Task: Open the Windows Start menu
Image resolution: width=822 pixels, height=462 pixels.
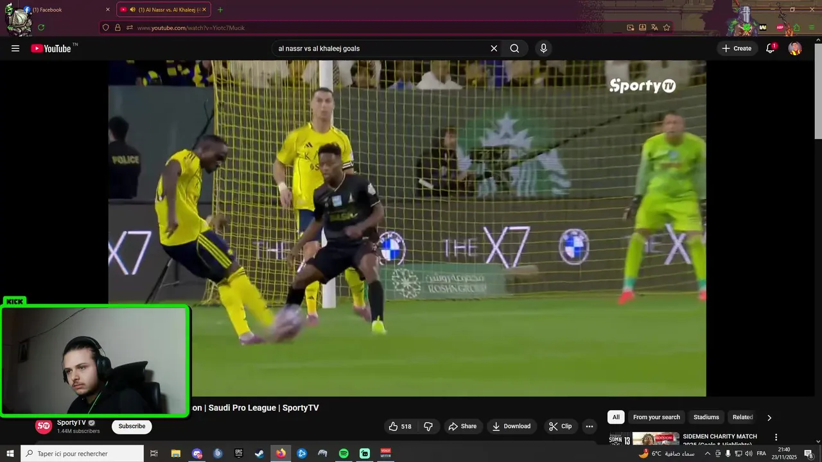Action: (10, 454)
